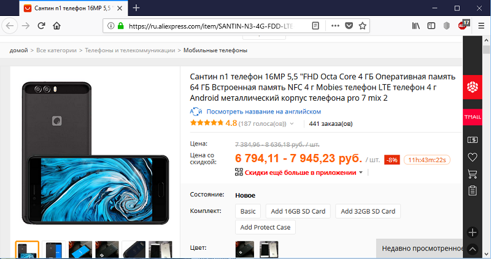Open coupons icon in right sidebar
Screen dimensions: 491x259
(472, 140)
